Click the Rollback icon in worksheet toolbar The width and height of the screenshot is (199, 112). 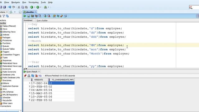tap(49, 16)
